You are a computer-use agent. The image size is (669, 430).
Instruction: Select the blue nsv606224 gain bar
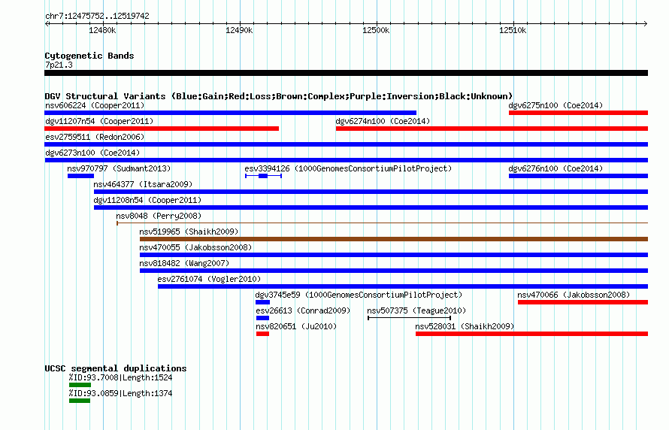click(231, 113)
